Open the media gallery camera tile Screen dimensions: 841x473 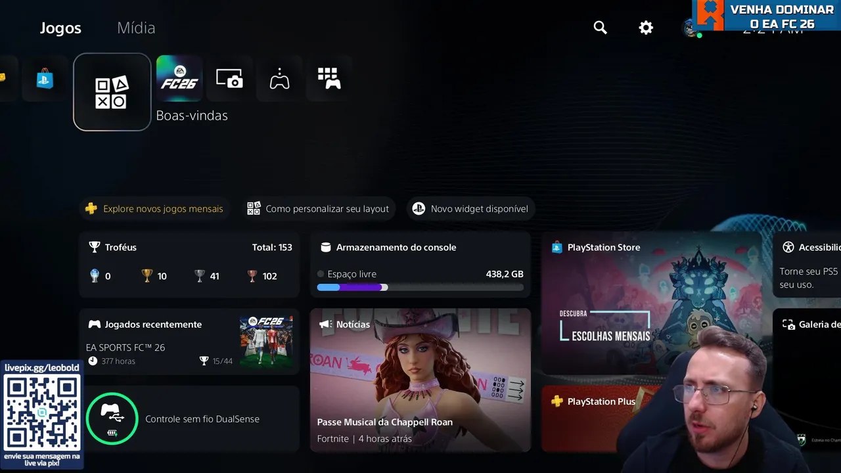[229, 79]
